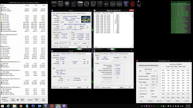This screenshot has width=193, height=108.
Task: Launch Internet Explorer from the taskbar
Action: (8, 106)
